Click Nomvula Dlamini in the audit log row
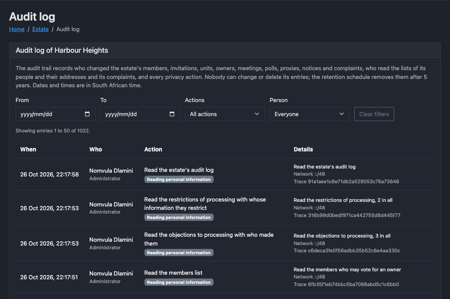The width and height of the screenshot is (450, 299). [x=111, y=170]
